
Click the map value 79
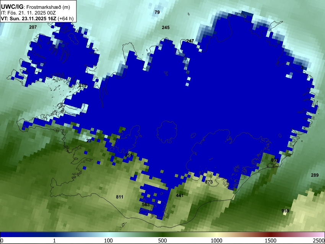click(x=157, y=12)
